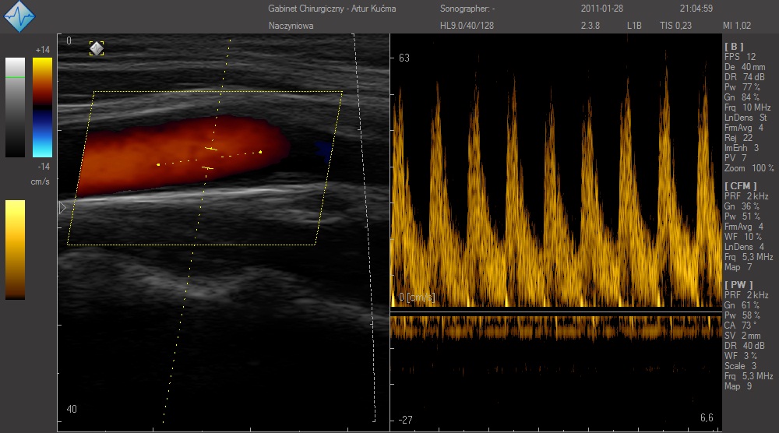The image size is (779, 433).
Task: Click the PW 'Map 9' setting
Action: (738, 386)
